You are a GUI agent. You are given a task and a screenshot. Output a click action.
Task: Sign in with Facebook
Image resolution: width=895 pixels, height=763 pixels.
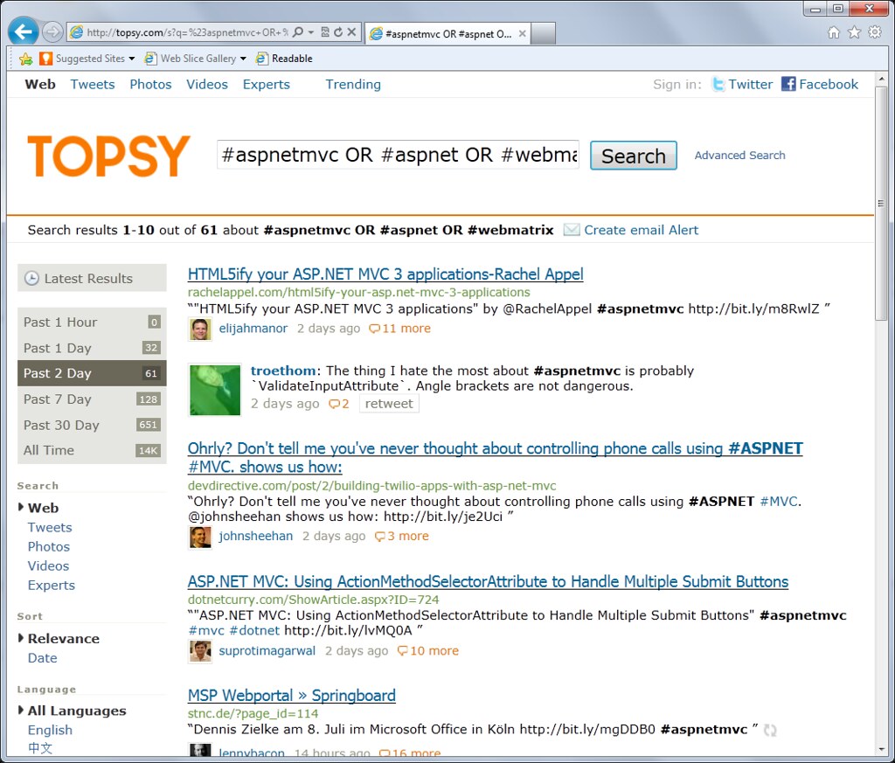pos(820,85)
